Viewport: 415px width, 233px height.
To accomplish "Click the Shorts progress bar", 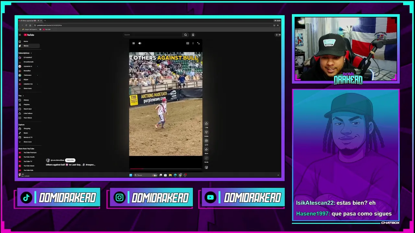I will point(166,169).
